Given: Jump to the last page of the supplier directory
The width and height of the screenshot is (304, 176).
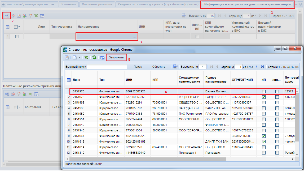Looking at the screenshot, I should click(262, 67).
